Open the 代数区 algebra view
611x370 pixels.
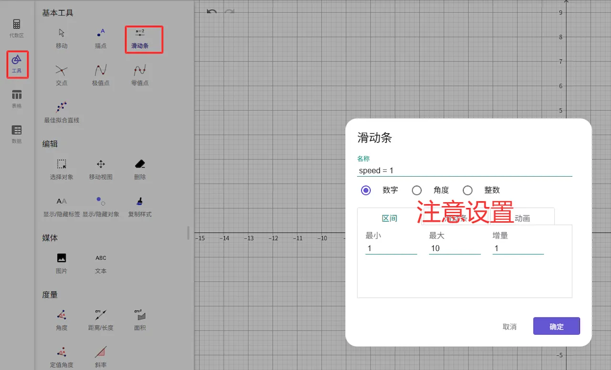[17, 28]
